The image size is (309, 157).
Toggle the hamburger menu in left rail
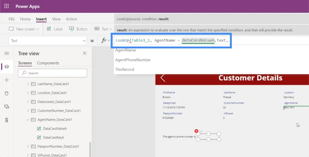[x=7, y=53]
